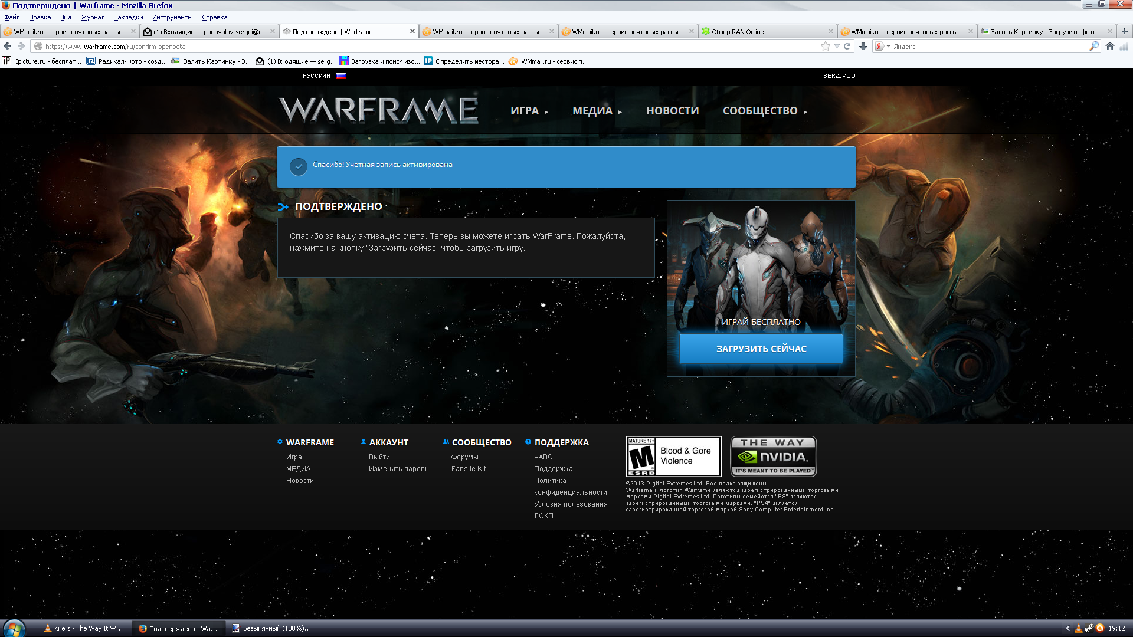Open a new tab with the plus button
The width and height of the screenshot is (1133, 637).
[1124, 31]
